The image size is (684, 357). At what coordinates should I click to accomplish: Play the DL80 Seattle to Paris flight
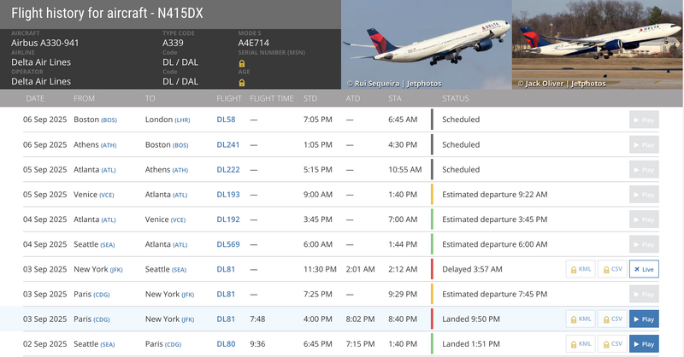[x=644, y=344]
